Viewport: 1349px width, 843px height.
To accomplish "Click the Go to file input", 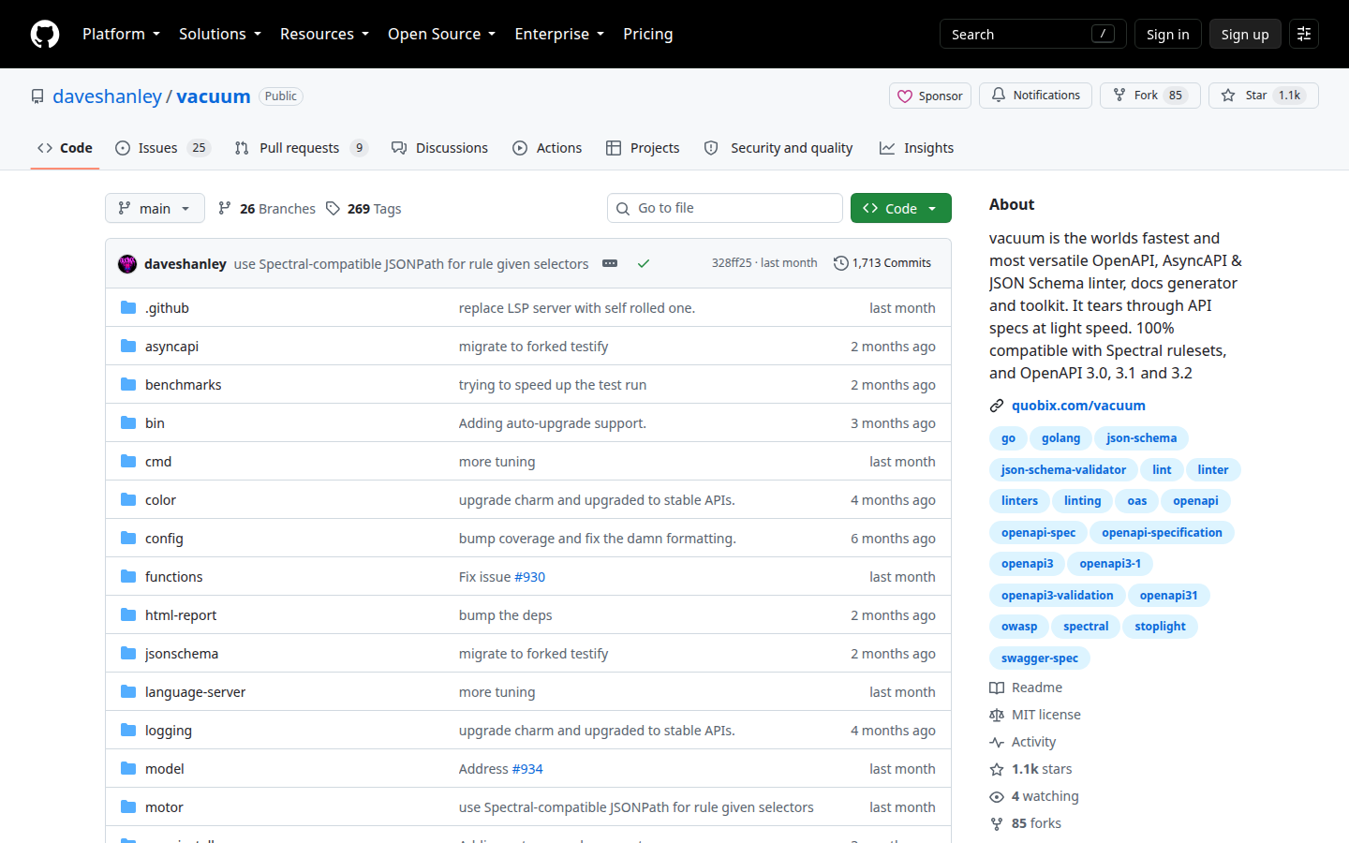I will pos(725,208).
